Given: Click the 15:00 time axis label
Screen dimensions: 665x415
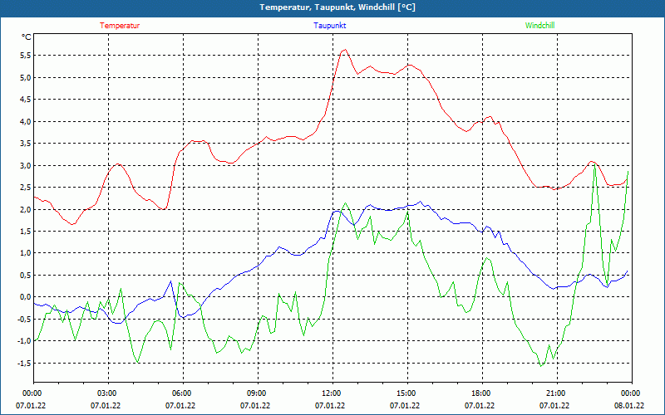Looking at the screenshot, I should pyautogui.click(x=406, y=393).
